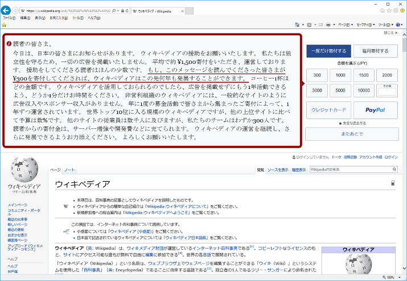This screenshot has height=281, width=407.
Task: Expand the print options dropdown arrow
Action: [334, 25]
